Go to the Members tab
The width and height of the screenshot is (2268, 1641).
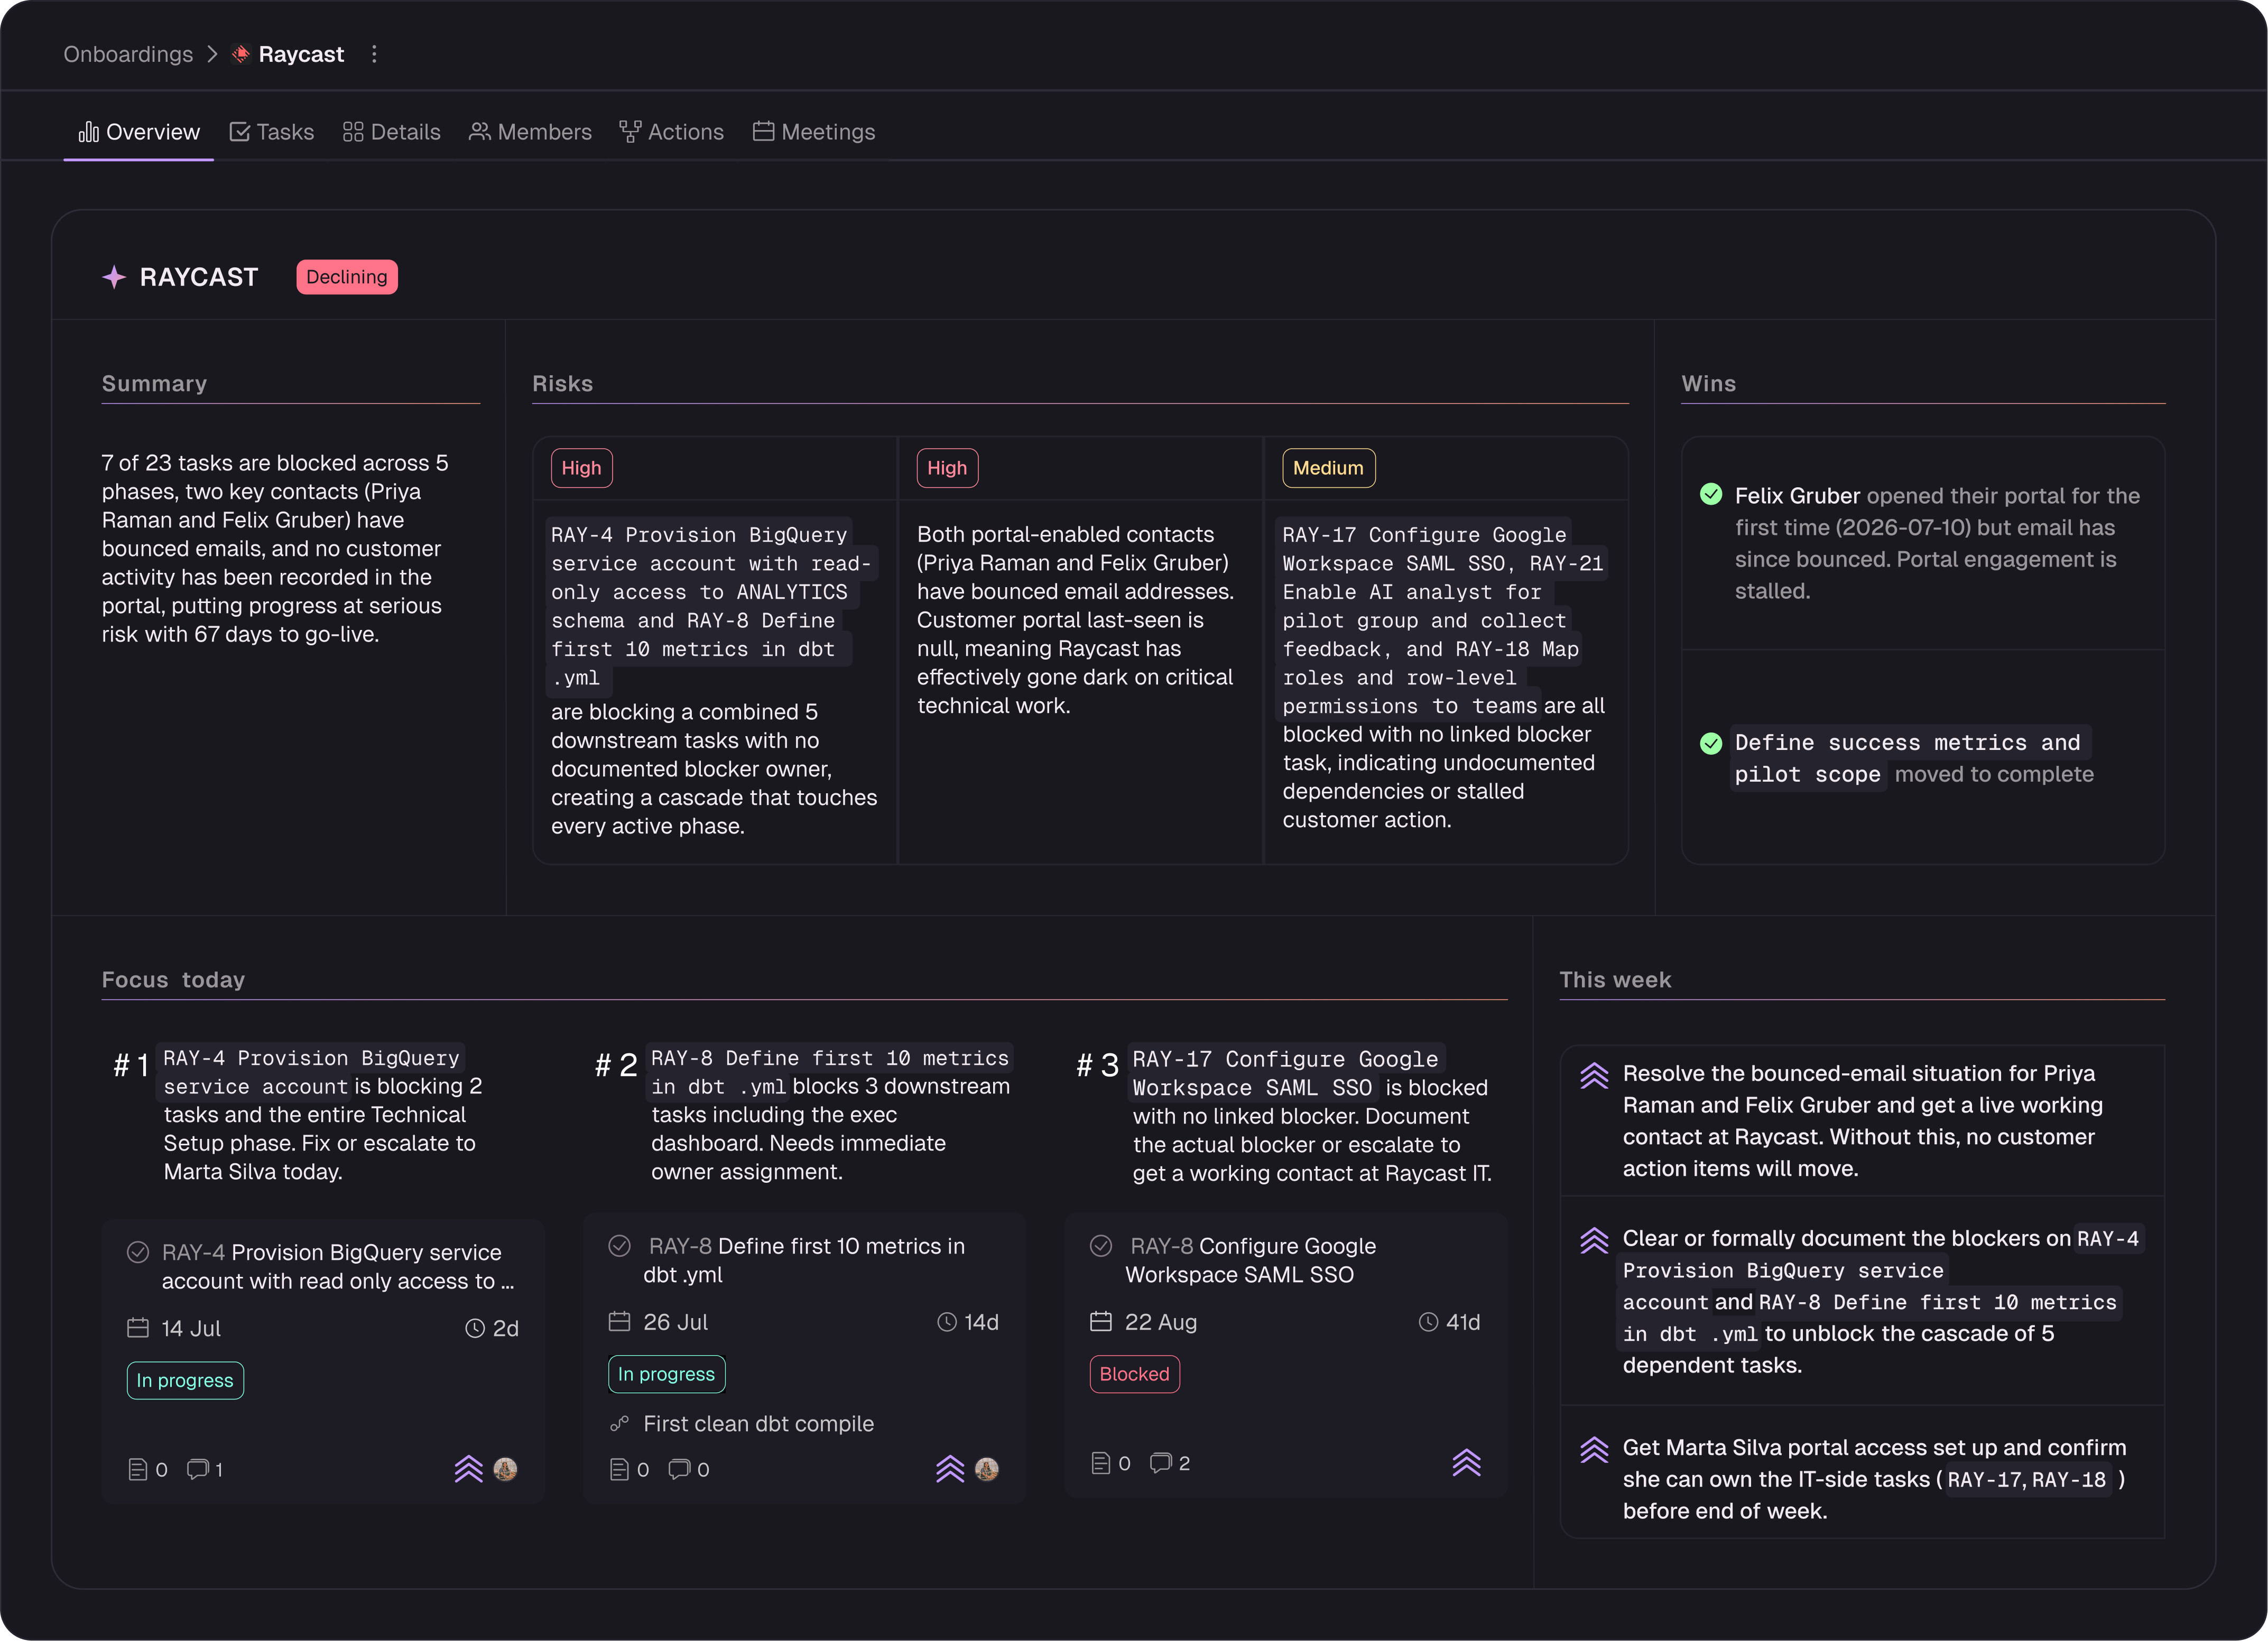(x=530, y=132)
